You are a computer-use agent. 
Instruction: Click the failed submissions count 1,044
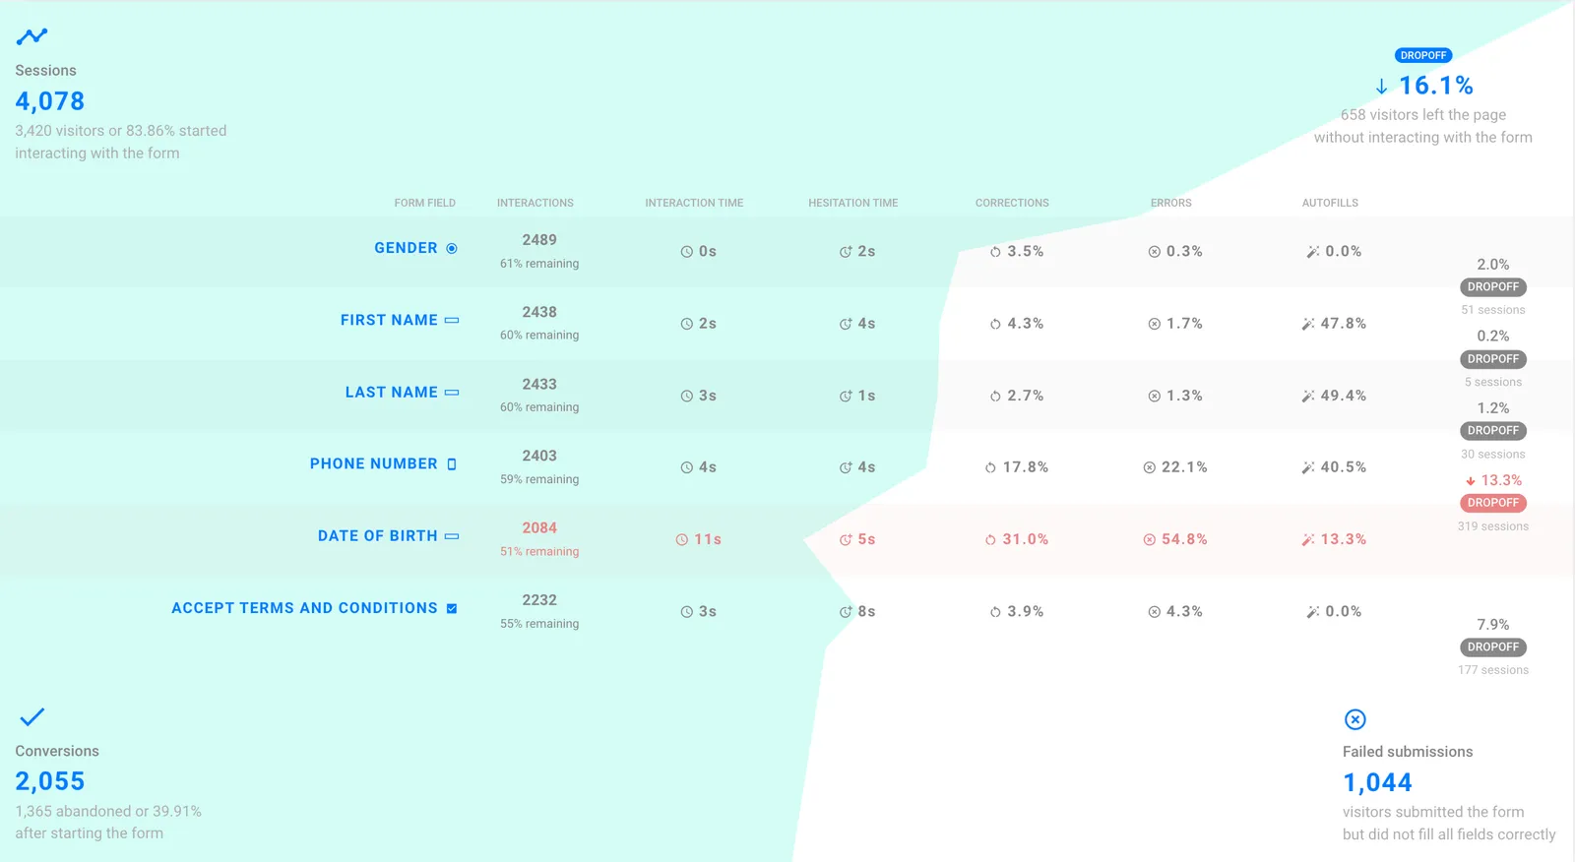pos(1378,782)
